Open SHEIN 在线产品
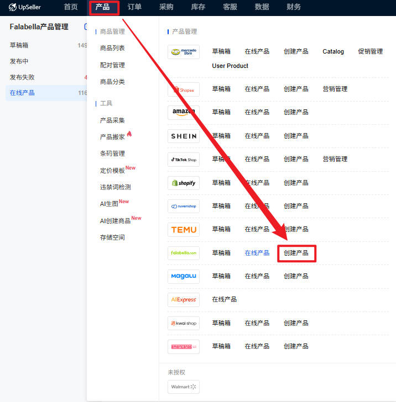 [x=257, y=136]
